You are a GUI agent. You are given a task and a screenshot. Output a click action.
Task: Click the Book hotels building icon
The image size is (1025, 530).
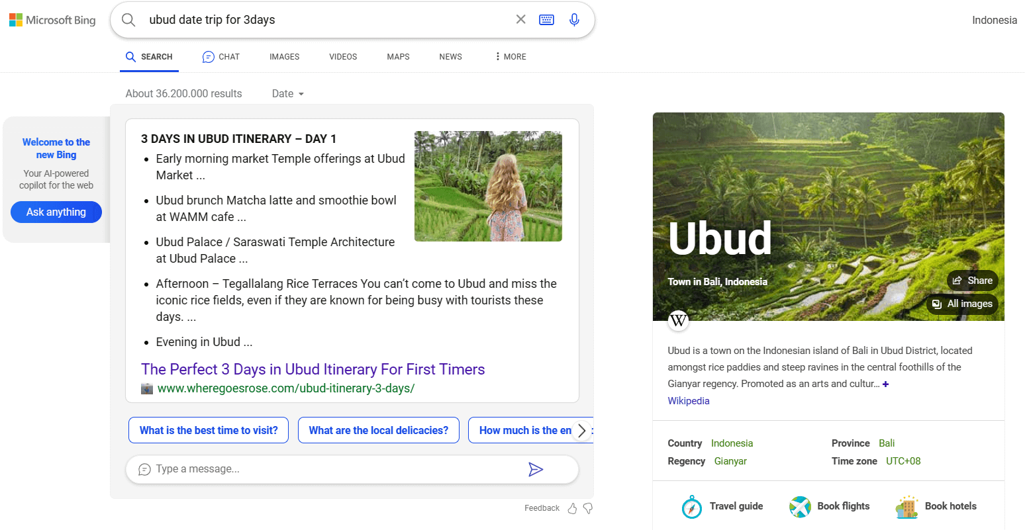point(907,507)
